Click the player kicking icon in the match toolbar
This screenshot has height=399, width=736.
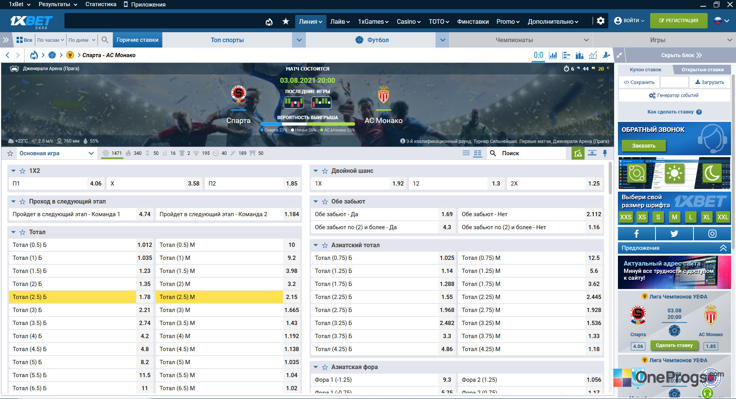606,55
